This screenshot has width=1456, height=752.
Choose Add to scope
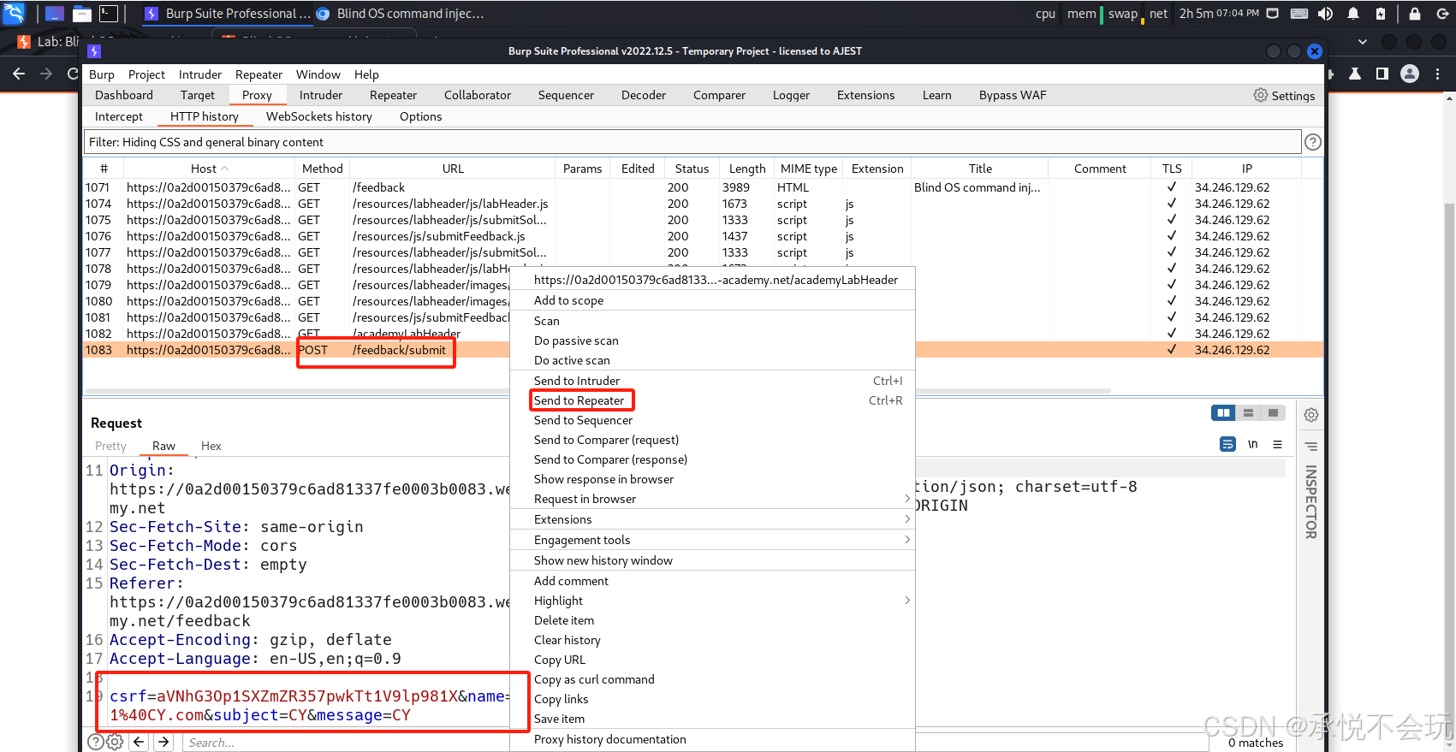[712, 300]
